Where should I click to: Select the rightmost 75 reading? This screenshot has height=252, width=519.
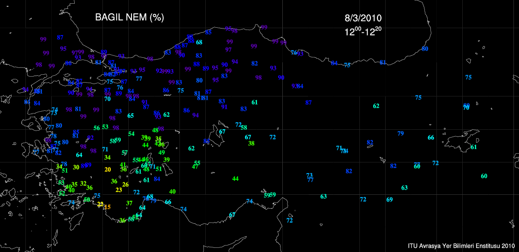(x=468, y=78)
